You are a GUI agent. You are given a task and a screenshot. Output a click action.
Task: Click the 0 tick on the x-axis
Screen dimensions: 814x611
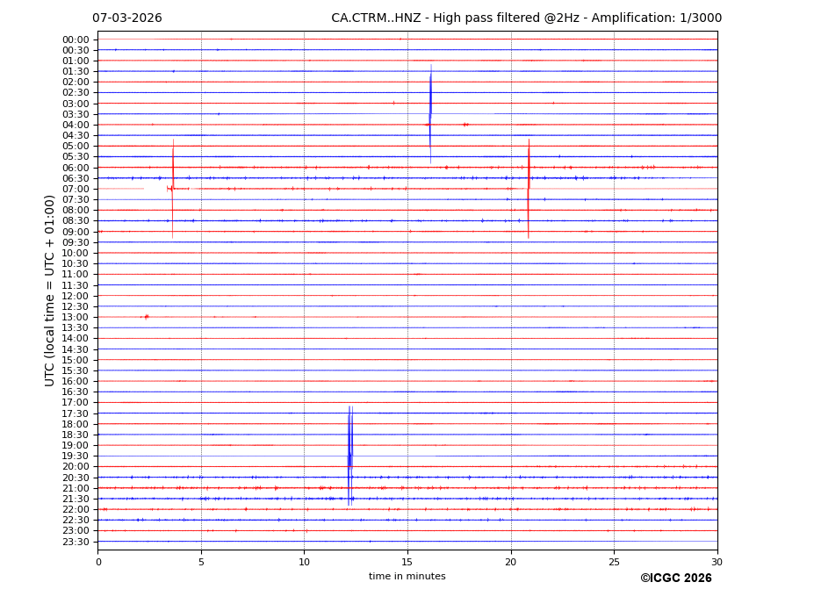pyautogui.click(x=97, y=562)
